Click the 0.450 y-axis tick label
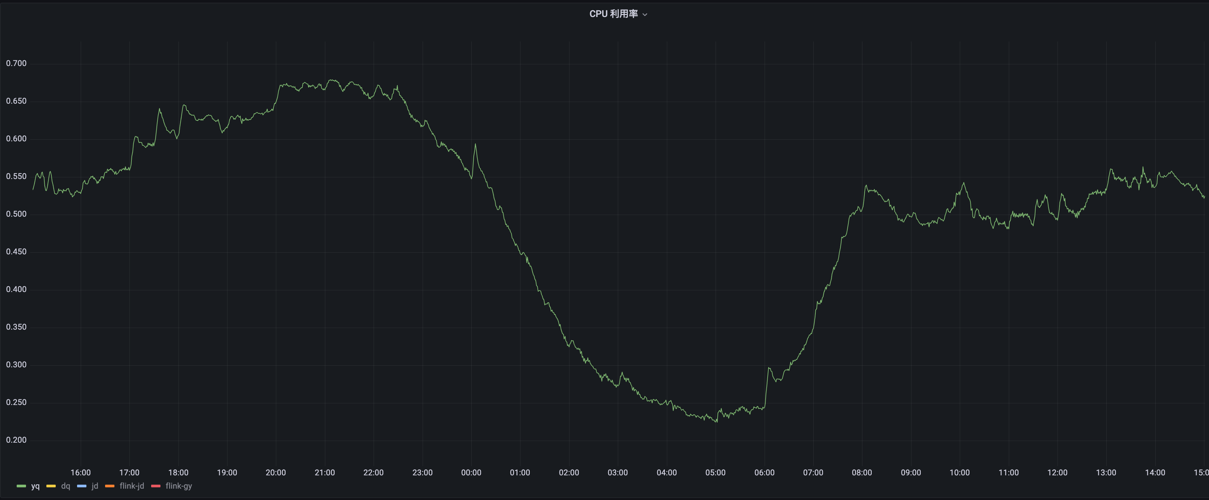1209x500 pixels. [x=16, y=252]
